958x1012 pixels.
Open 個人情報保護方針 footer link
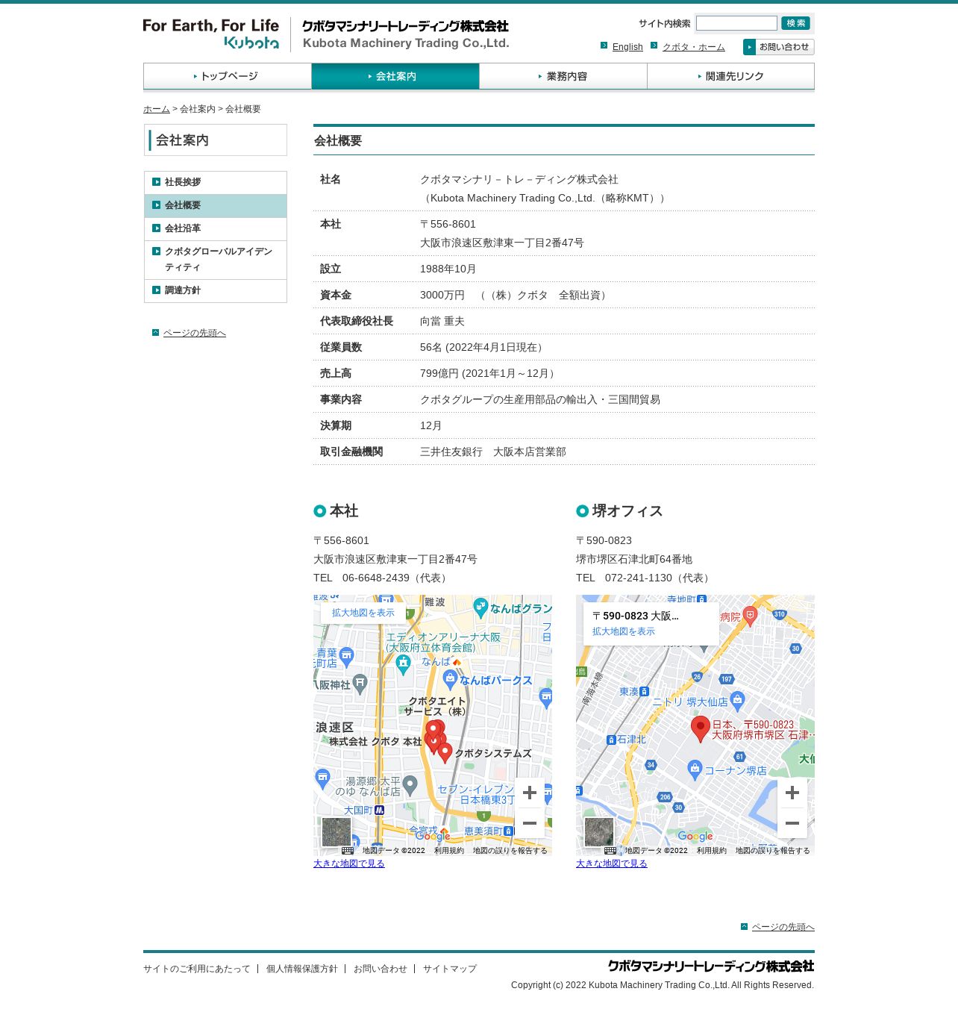[302, 969]
